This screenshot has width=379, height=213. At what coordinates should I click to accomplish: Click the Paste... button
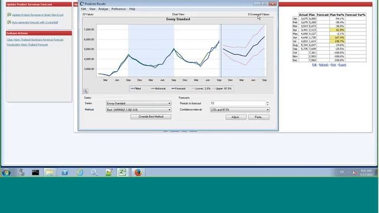tap(259, 117)
